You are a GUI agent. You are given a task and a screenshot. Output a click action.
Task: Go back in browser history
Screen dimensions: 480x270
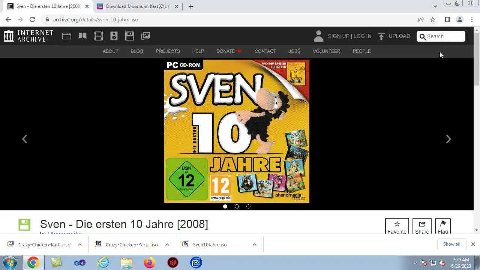point(8,19)
